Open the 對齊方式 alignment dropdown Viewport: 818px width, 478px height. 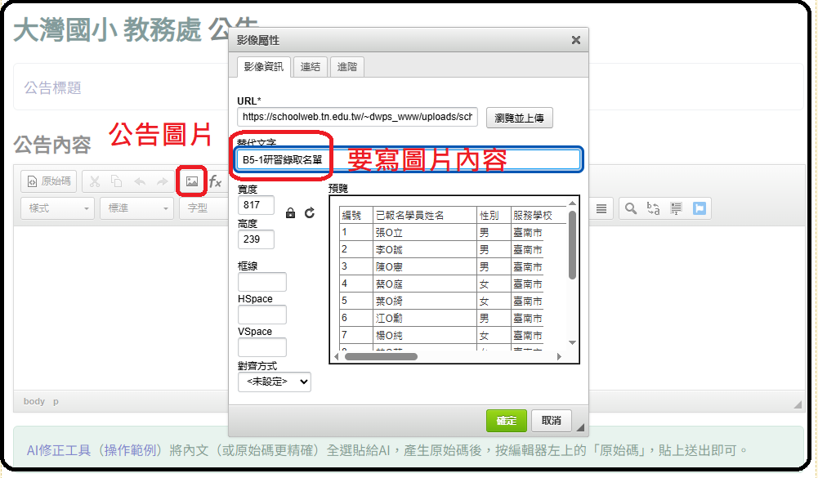[274, 382]
